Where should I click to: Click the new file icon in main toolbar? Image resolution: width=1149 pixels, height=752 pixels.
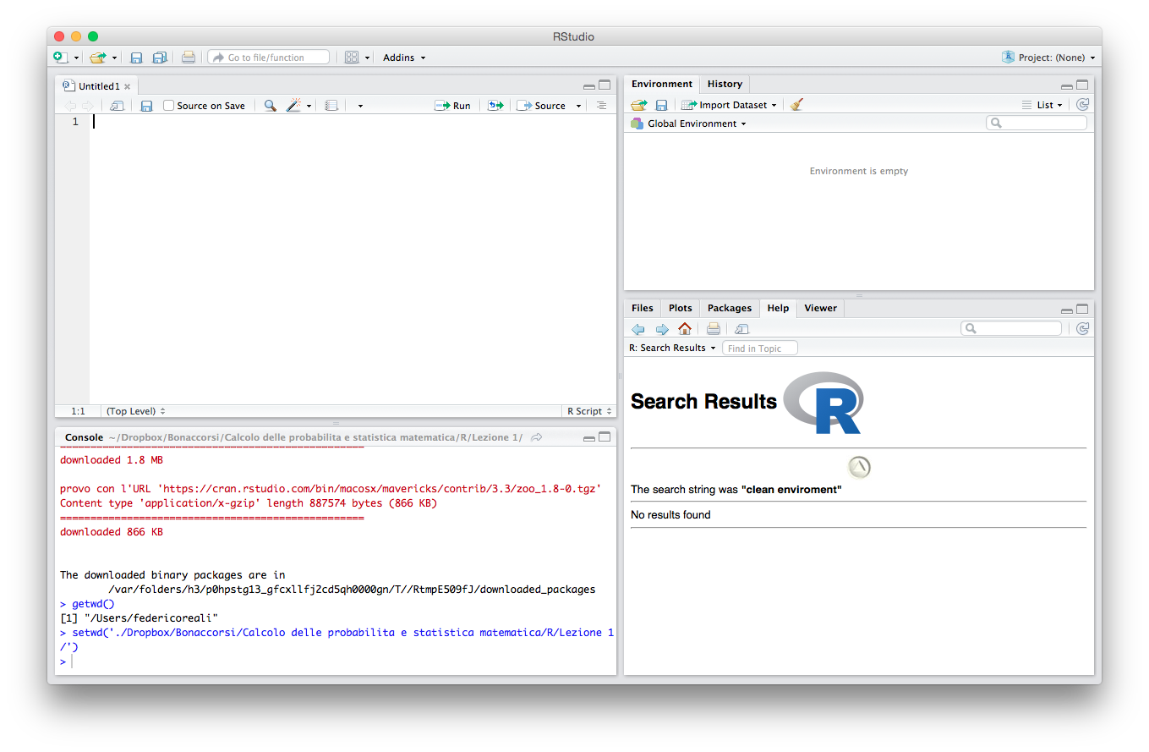click(60, 58)
